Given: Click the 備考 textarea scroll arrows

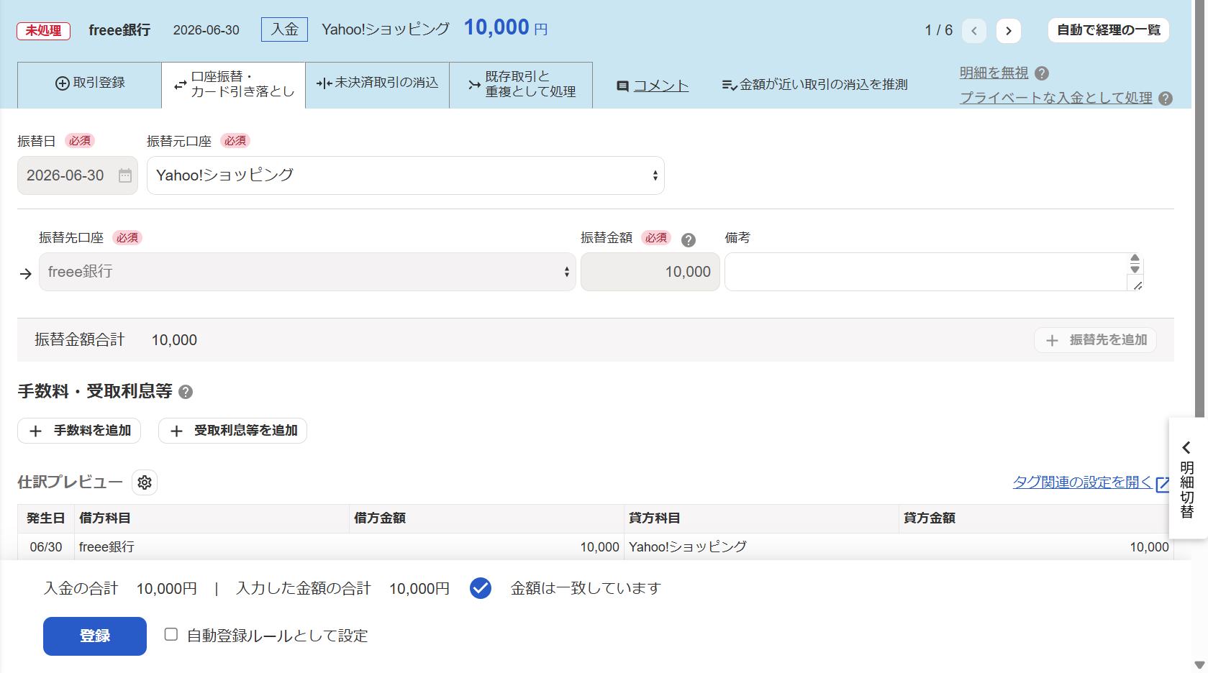Looking at the screenshot, I should (1135, 263).
